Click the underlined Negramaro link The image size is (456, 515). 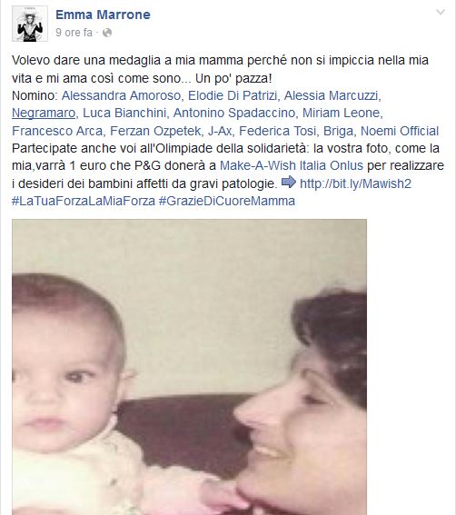[44, 113]
